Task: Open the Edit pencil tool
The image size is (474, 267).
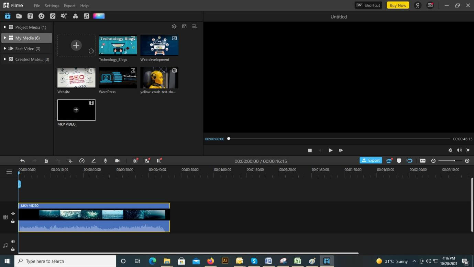Action: (x=93, y=161)
